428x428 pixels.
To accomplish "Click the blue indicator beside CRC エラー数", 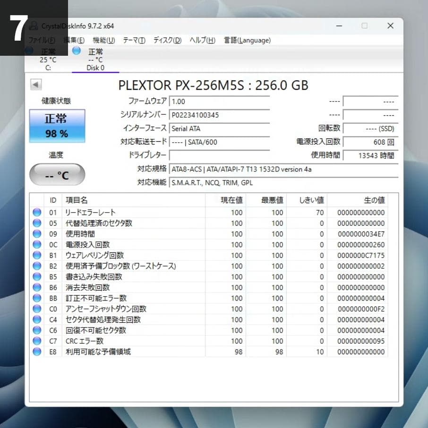I will [x=37, y=341].
